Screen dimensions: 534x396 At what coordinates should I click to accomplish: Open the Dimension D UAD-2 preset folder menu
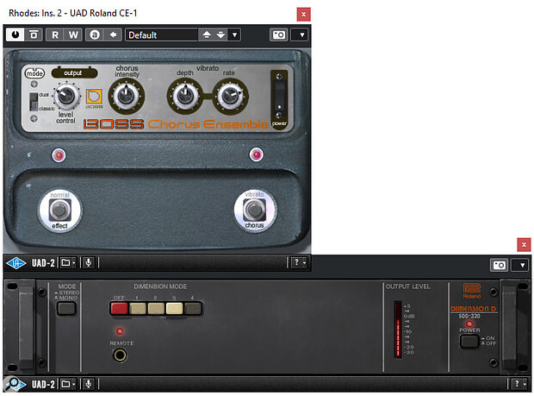click(68, 384)
